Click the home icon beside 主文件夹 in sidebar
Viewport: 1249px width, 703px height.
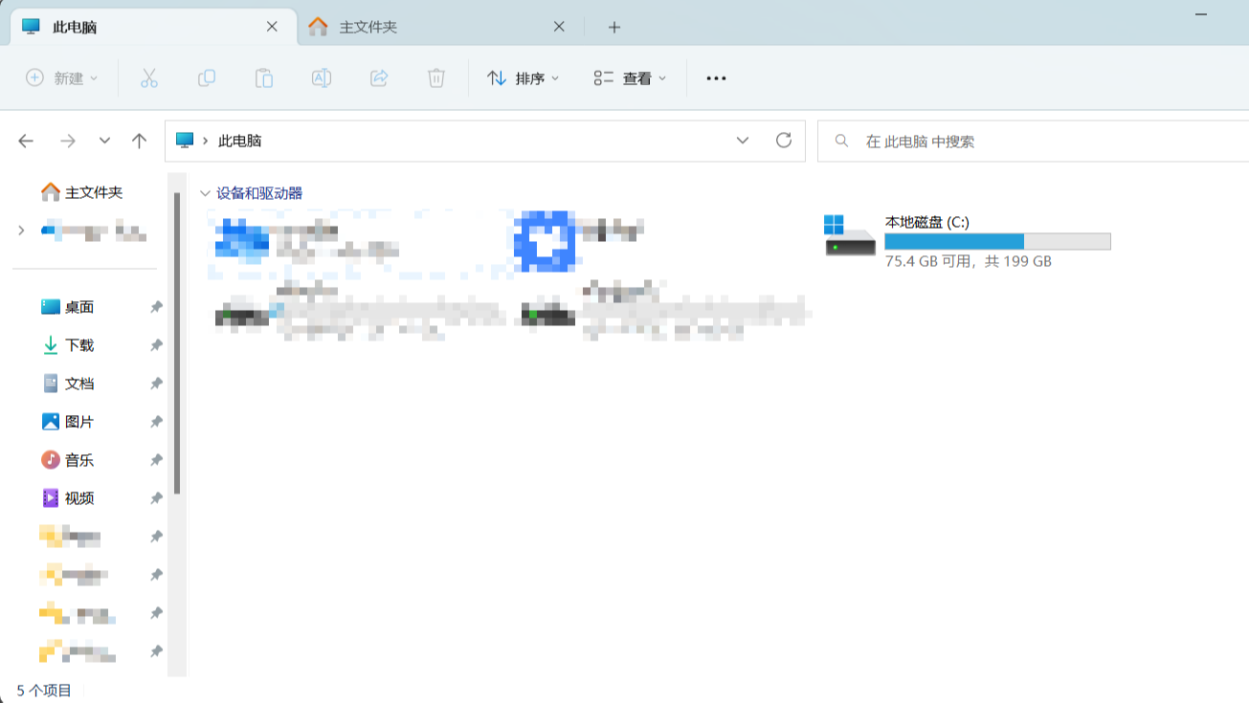(x=51, y=192)
